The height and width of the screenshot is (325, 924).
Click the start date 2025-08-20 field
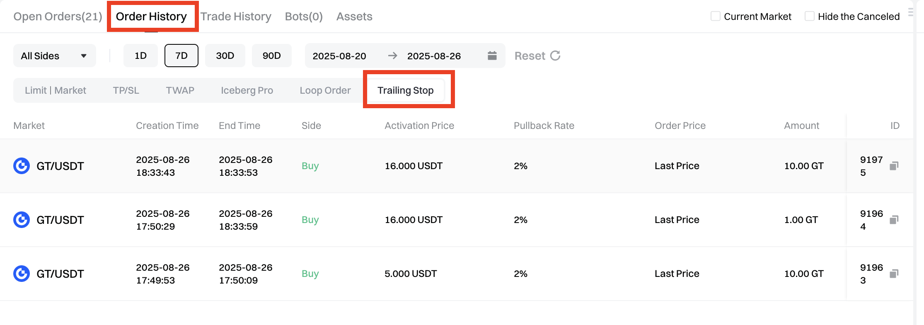pos(339,56)
